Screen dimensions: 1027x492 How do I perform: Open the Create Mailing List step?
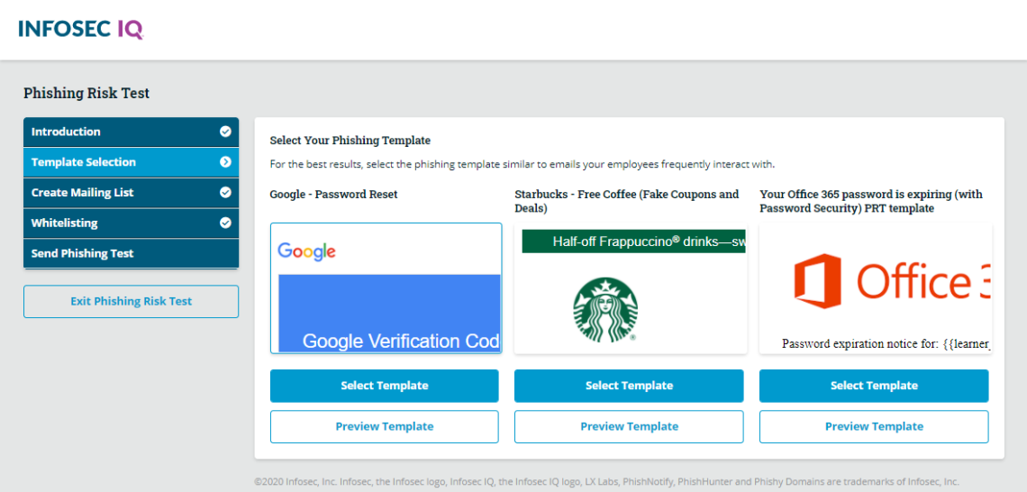[x=117, y=193]
